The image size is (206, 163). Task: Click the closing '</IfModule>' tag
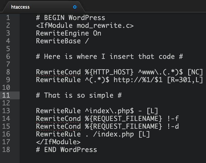(x=58, y=142)
